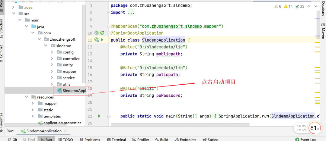The image size is (326, 141).
Task: Expand the mapper package under slndemo
Action: tap(52, 72)
